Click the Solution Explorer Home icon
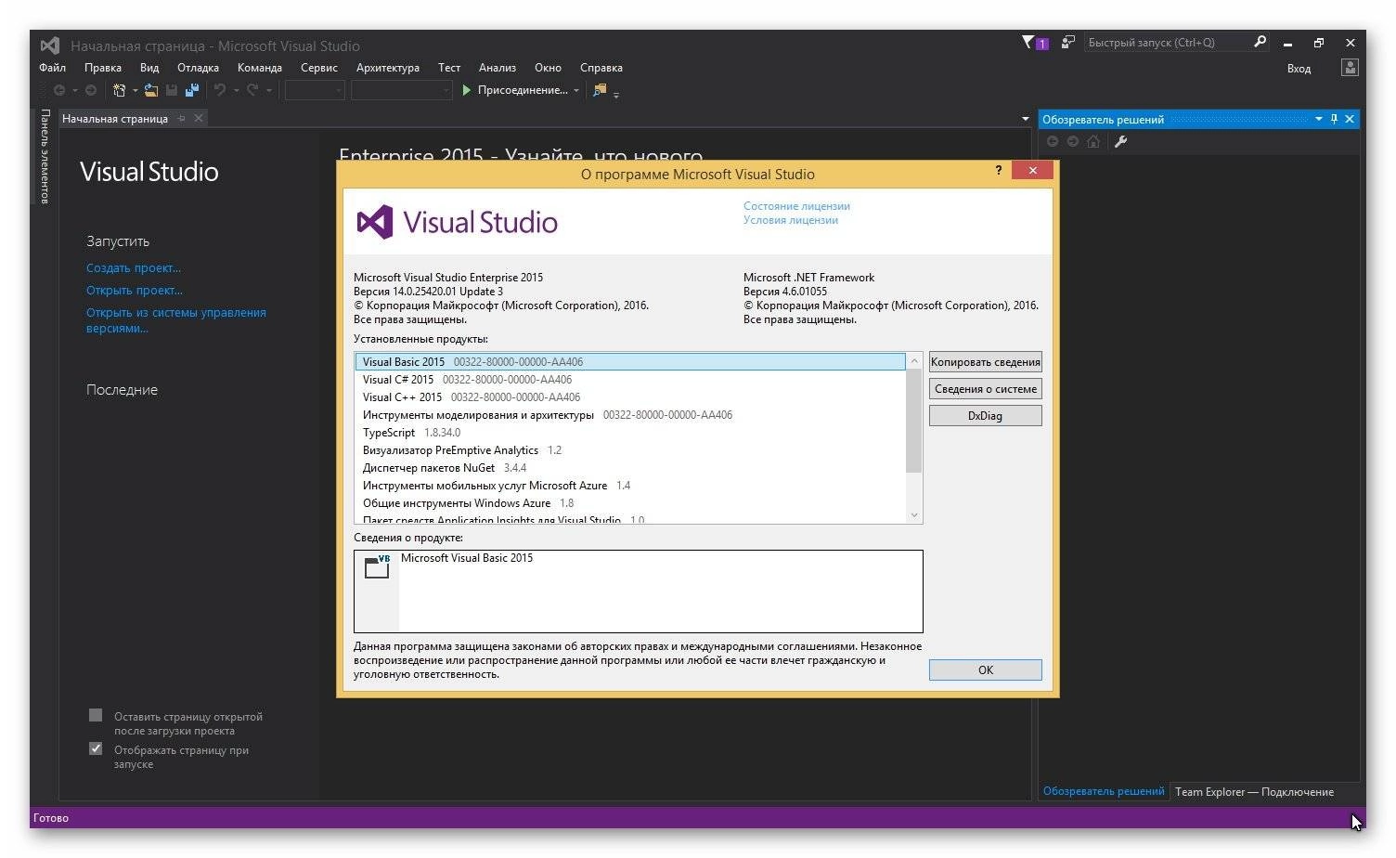Viewport: 1396px width, 858px height. click(x=1093, y=141)
